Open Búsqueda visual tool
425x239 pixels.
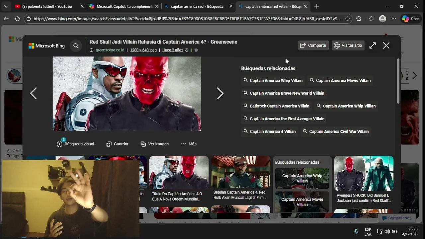(x=75, y=144)
